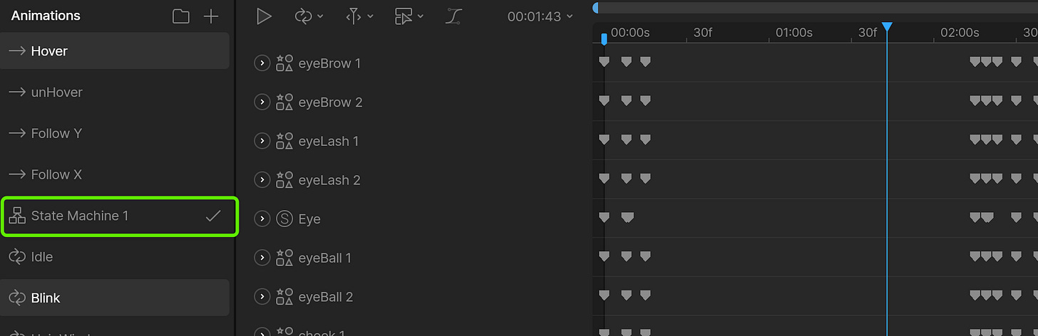Select the Blink loop animation
The image size is (1038, 336).
tap(115, 298)
